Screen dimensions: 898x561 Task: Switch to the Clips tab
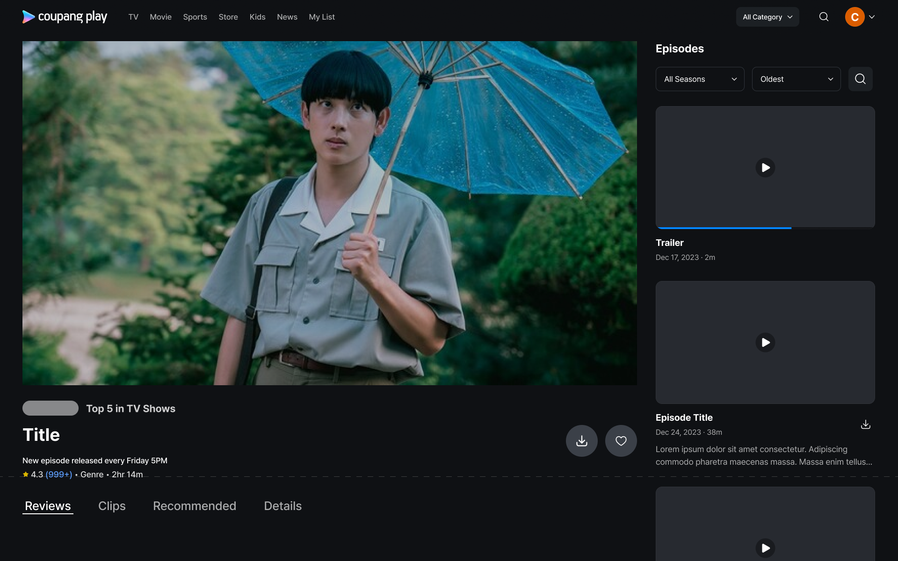click(112, 506)
